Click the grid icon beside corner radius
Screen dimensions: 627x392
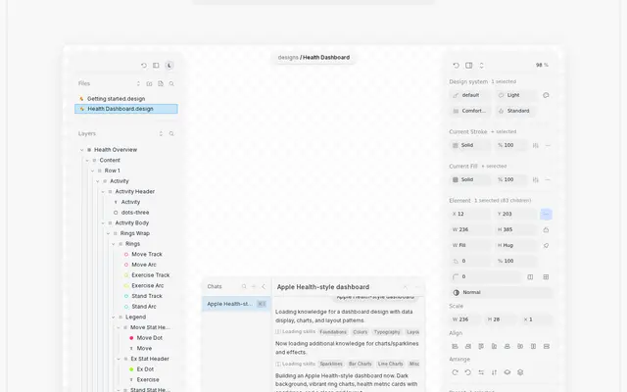[546, 276]
